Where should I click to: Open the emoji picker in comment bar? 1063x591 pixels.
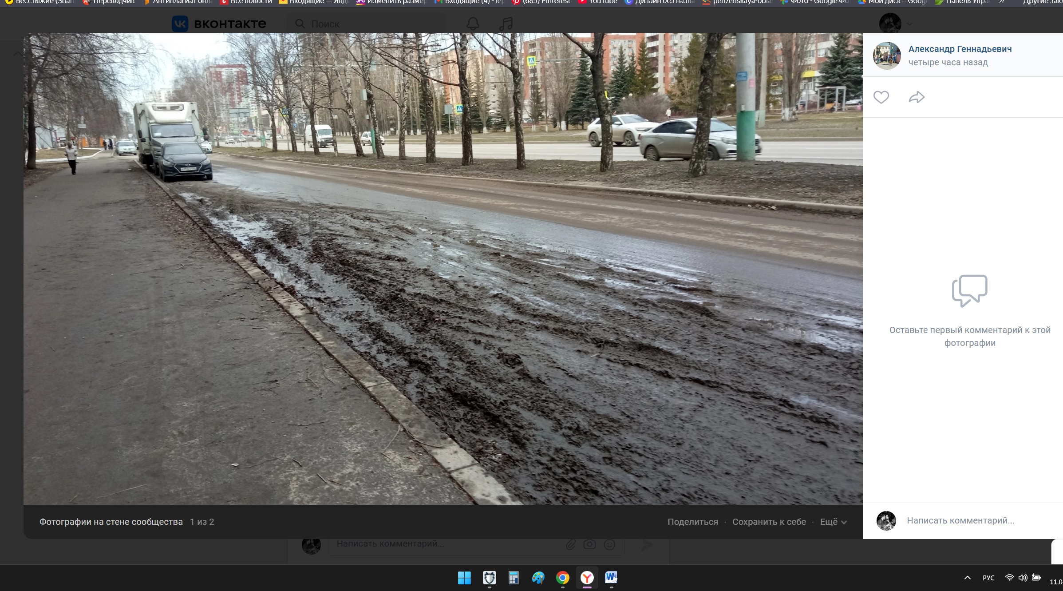[x=609, y=544]
